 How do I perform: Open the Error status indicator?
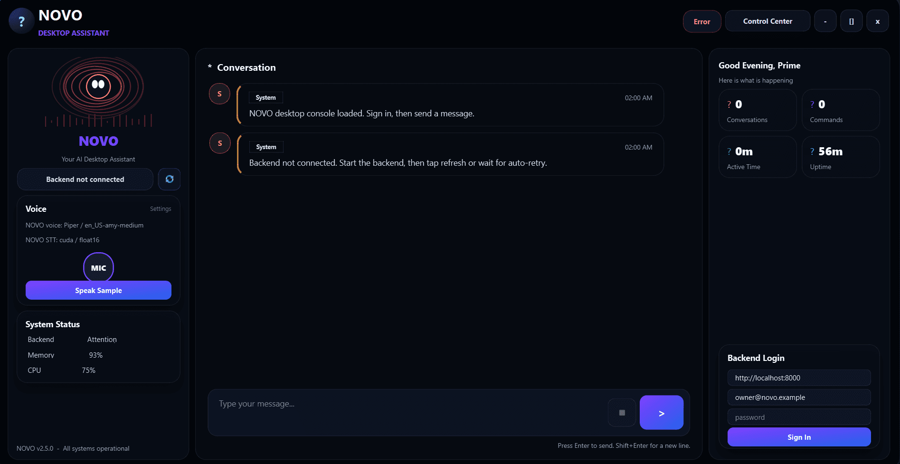[702, 21]
